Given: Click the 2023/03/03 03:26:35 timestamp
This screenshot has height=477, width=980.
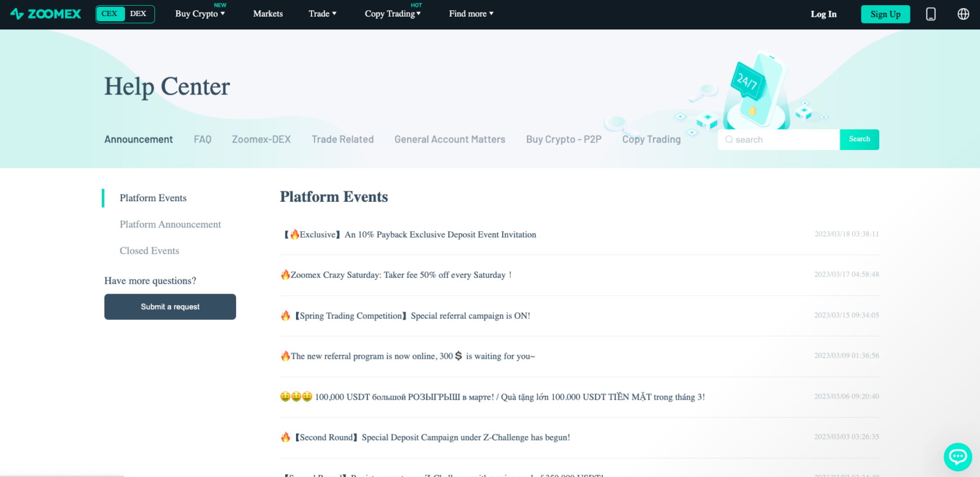Looking at the screenshot, I should (847, 437).
